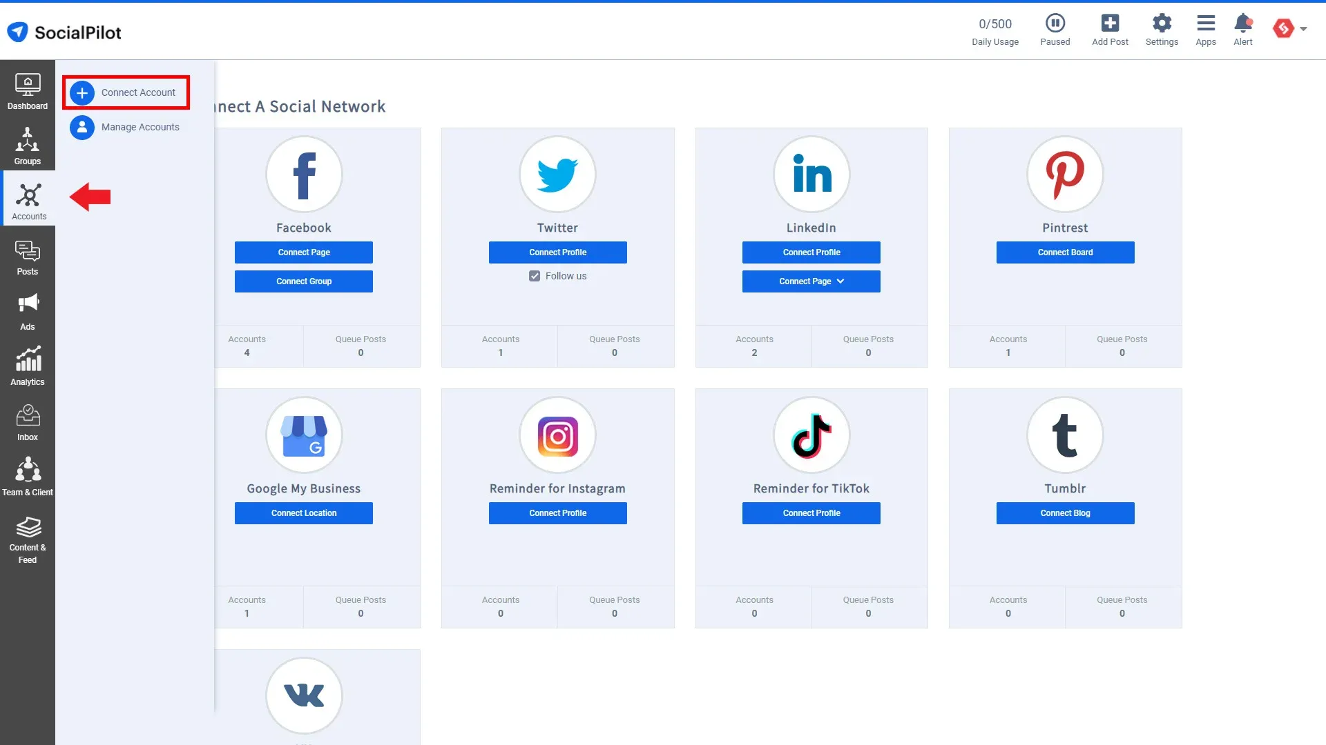
Task: Connect a Facebook Page
Action: coord(303,252)
